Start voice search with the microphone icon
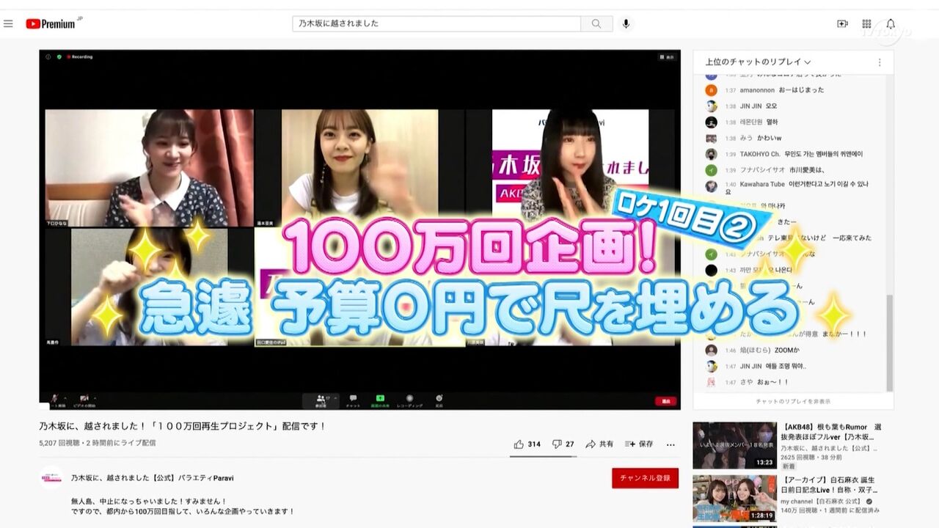The height and width of the screenshot is (528, 939). tap(626, 23)
